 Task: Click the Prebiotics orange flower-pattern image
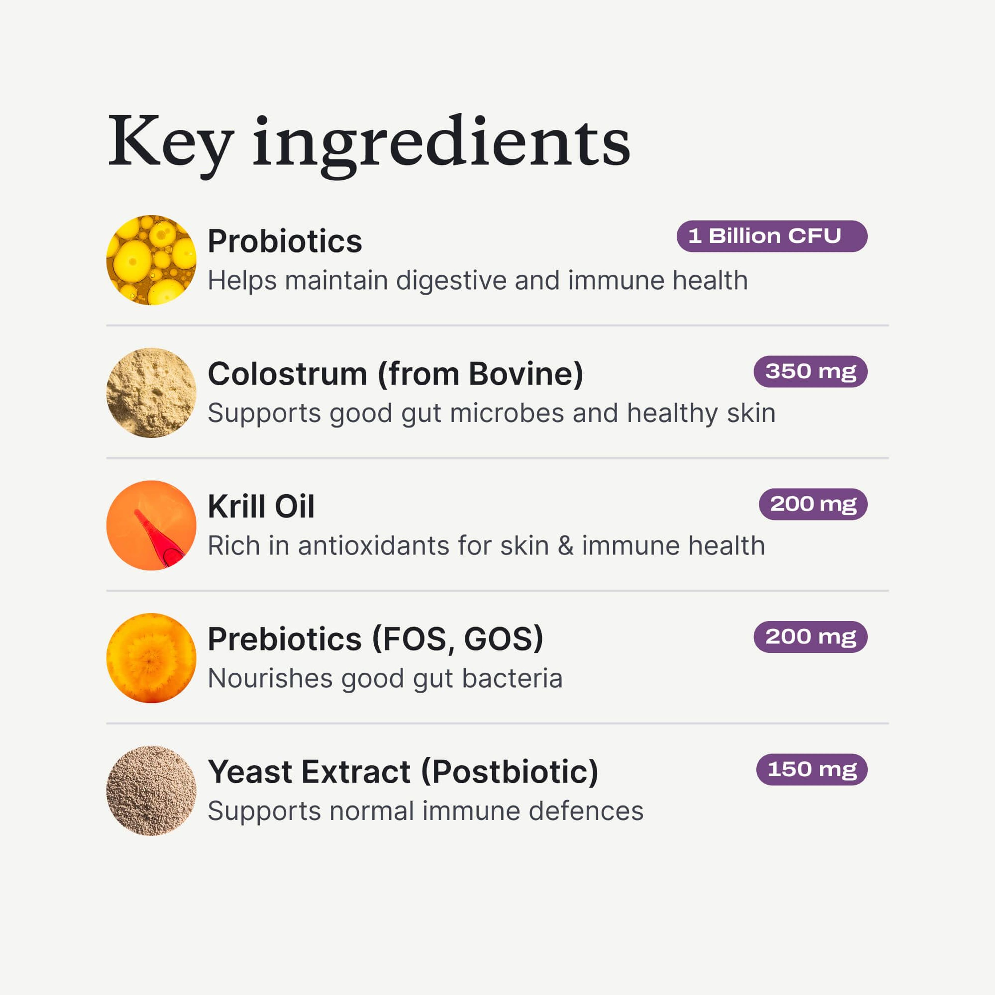click(x=151, y=658)
